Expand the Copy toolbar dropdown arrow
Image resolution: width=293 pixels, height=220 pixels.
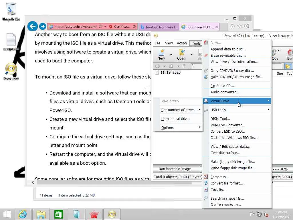click(278, 50)
